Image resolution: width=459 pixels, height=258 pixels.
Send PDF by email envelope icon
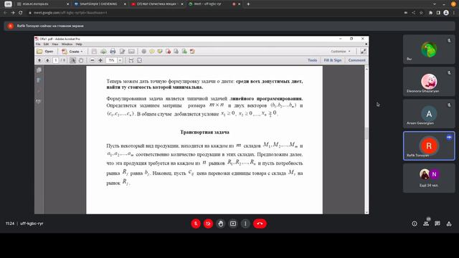click(131, 52)
